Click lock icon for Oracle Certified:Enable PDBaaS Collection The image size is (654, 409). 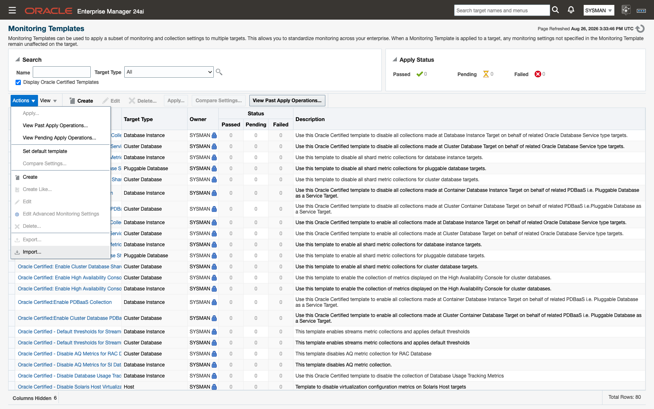click(214, 302)
